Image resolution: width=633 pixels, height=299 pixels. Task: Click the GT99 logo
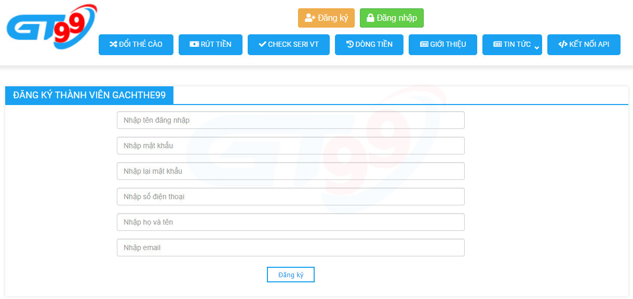(x=51, y=27)
